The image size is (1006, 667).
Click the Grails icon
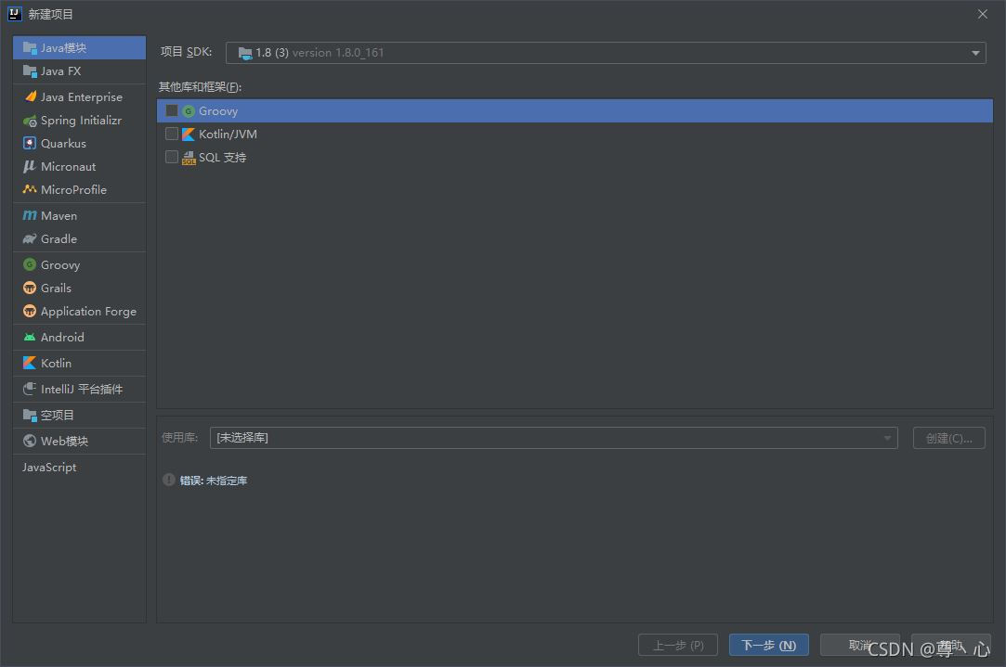point(30,289)
